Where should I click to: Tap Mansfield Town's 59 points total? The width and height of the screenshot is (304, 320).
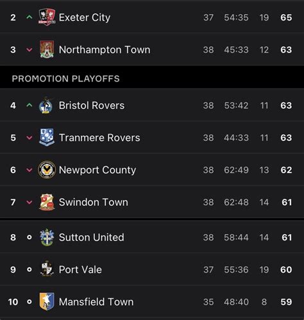286,302
